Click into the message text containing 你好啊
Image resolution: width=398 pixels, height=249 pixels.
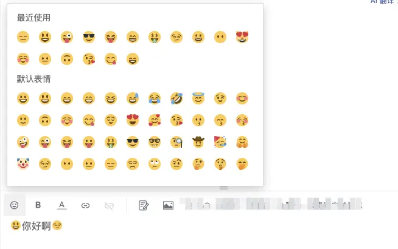(x=37, y=226)
